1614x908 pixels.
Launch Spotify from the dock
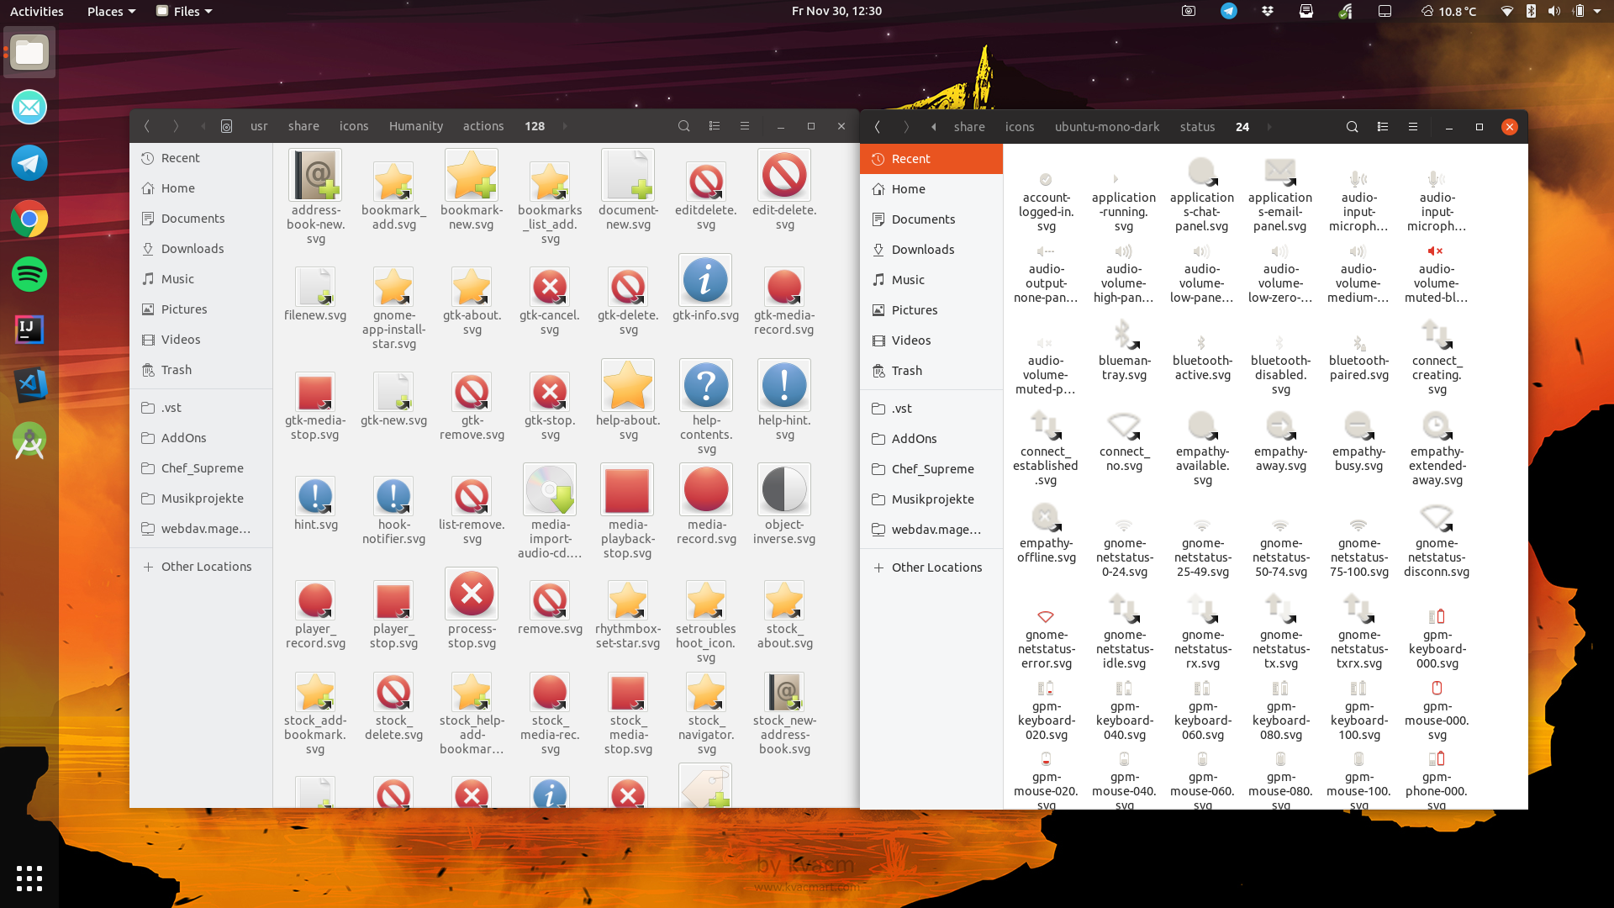29,274
